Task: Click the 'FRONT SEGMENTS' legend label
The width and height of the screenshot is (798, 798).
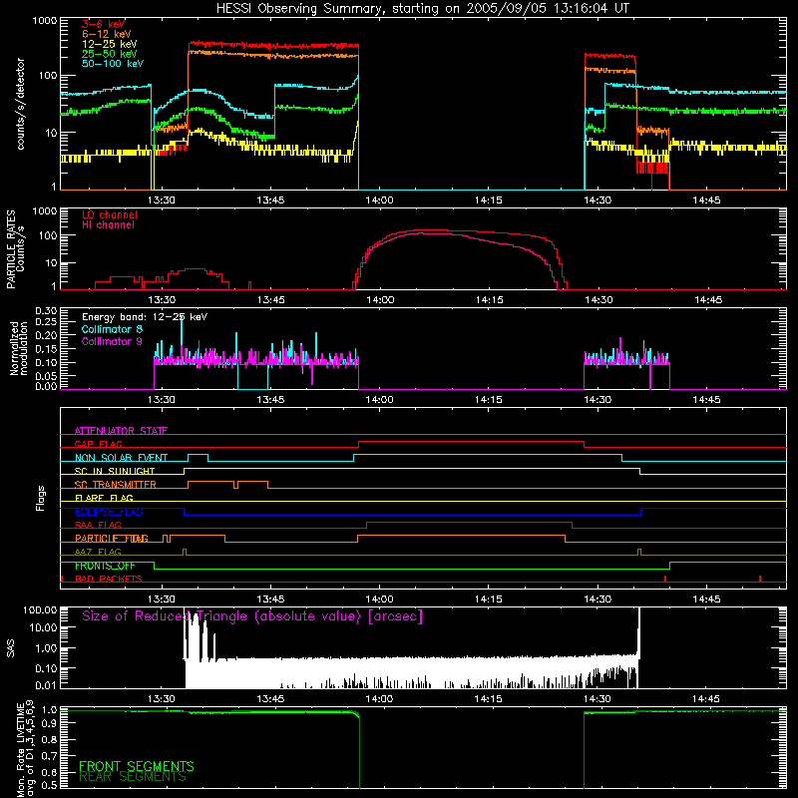Action: click(x=137, y=766)
